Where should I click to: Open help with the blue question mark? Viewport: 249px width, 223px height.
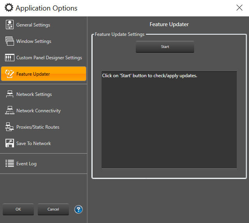[79, 209]
